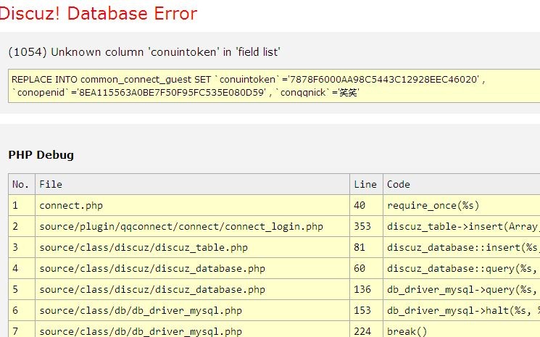The width and height of the screenshot is (540, 337).
Task: Click the 'PHP Debug' heading
Action: tap(41, 155)
